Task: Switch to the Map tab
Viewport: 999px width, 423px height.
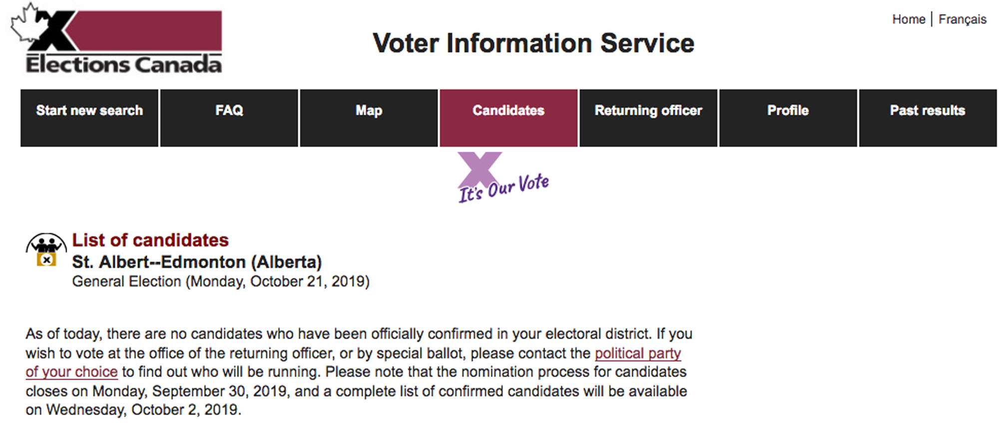Action: coord(369,118)
